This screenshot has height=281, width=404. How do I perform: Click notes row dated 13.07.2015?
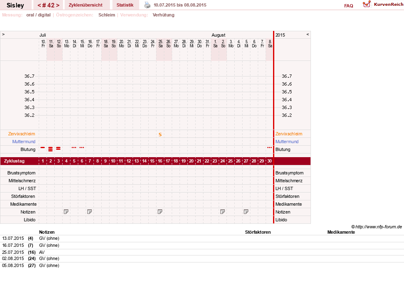202,239
